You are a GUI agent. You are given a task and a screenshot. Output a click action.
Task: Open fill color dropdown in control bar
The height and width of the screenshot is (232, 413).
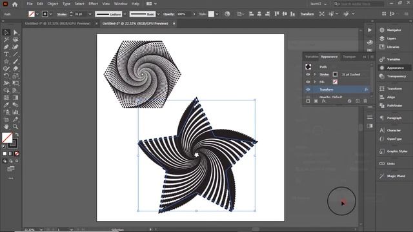pyautogui.click(x=37, y=14)
